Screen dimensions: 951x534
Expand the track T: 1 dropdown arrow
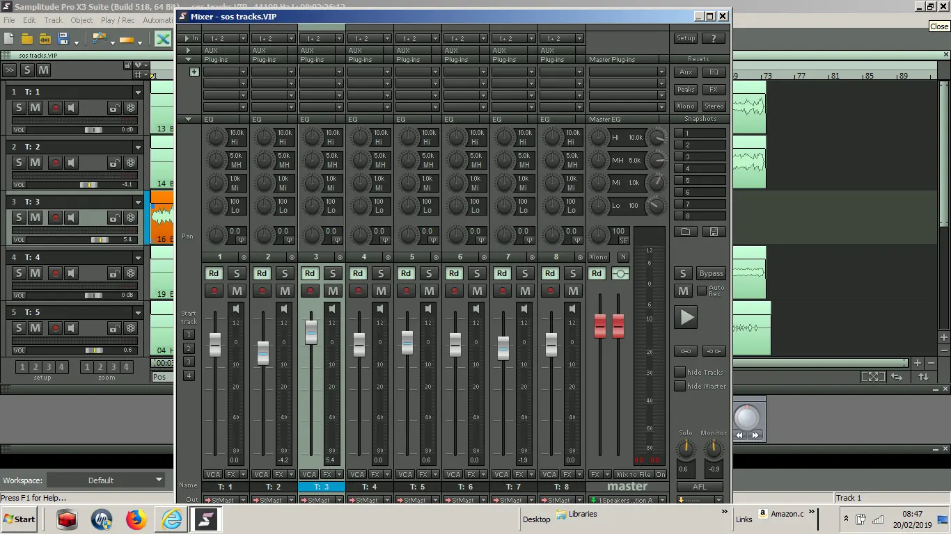click(x=138, y=92)
